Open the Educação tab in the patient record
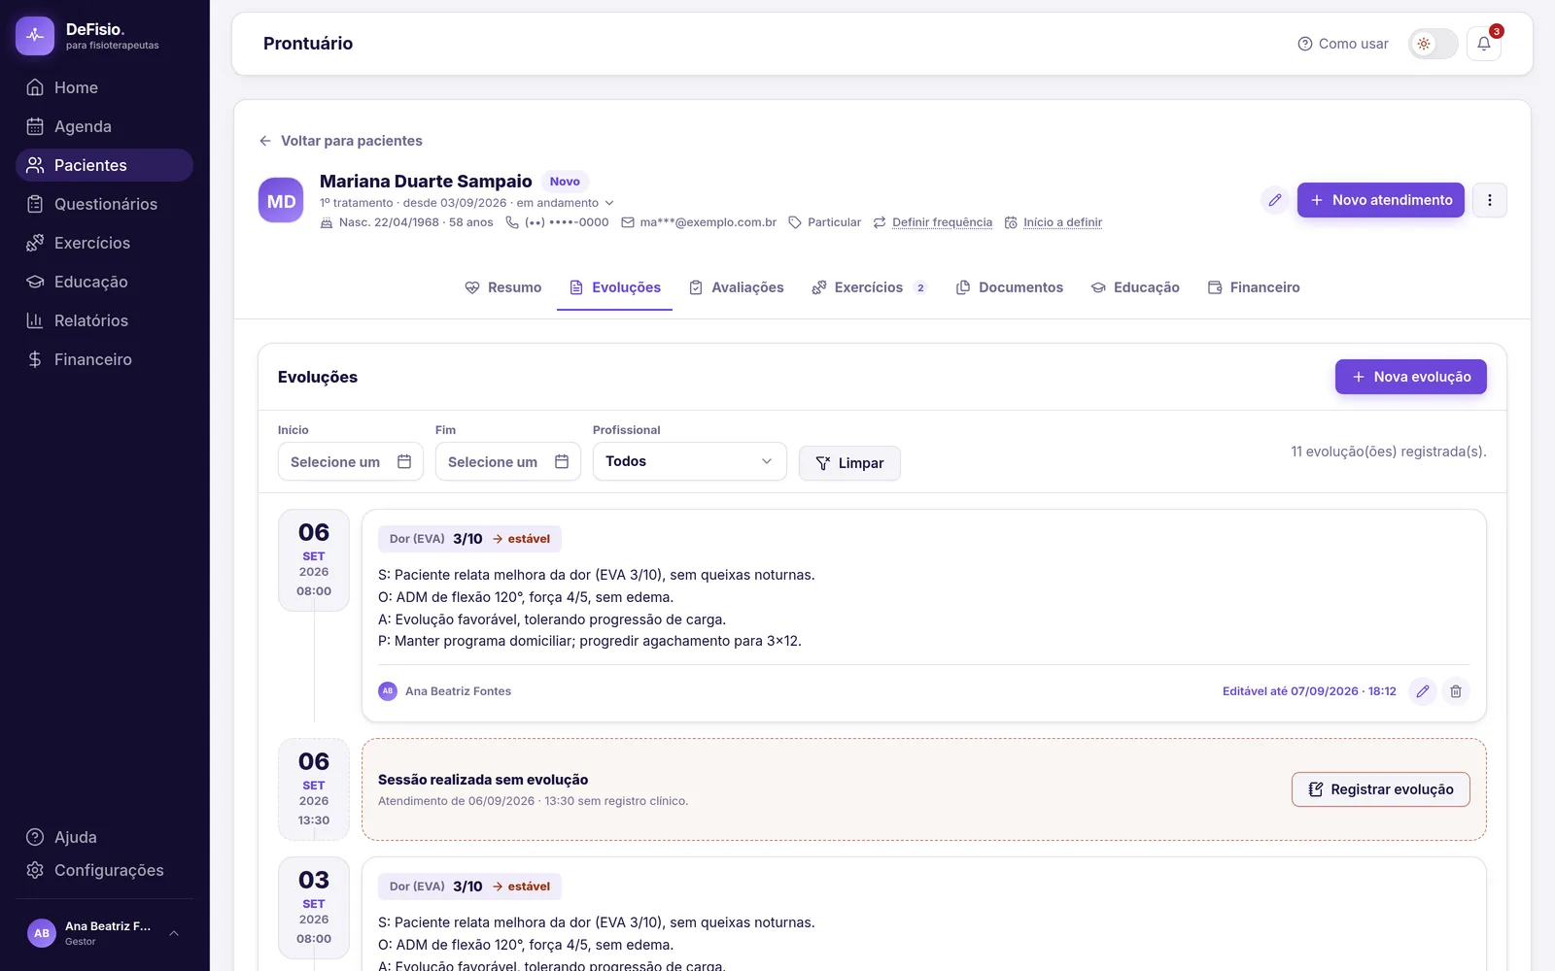This screenshot has width=1555, height=971. click(1135, 287)
